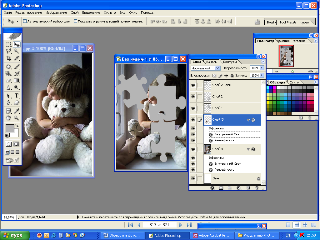The image size is (320, 240).
Task: Open Рис для лаб Phot taskbar folder
Action: pos(257,235)
